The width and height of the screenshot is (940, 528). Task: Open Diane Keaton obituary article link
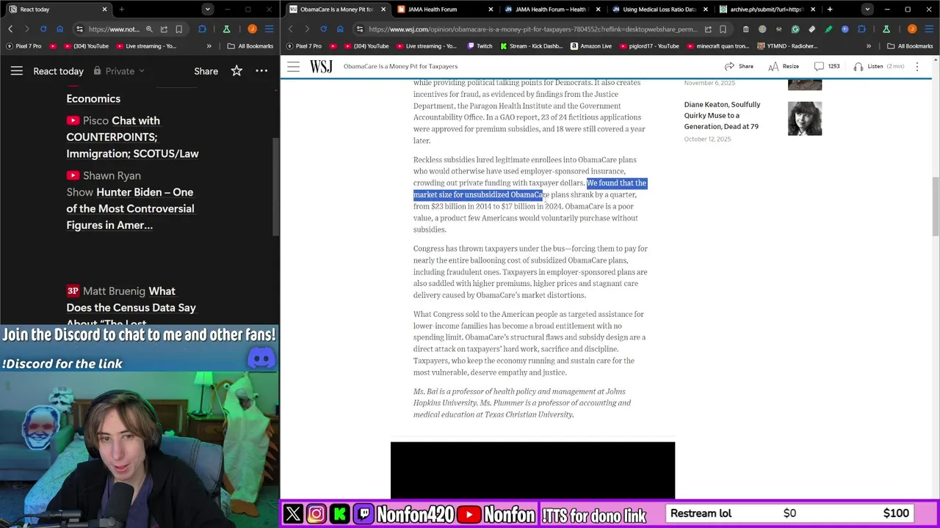[x=722, y=115]
